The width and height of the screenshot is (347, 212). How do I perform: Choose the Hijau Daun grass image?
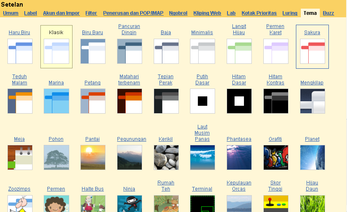pos(312,204)
